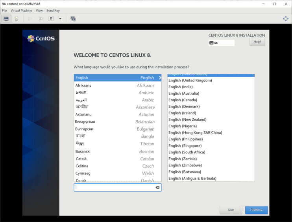Select Bangla language row
Image resolution: width=292 pixels, height=222 pixels.
[118, 136]
